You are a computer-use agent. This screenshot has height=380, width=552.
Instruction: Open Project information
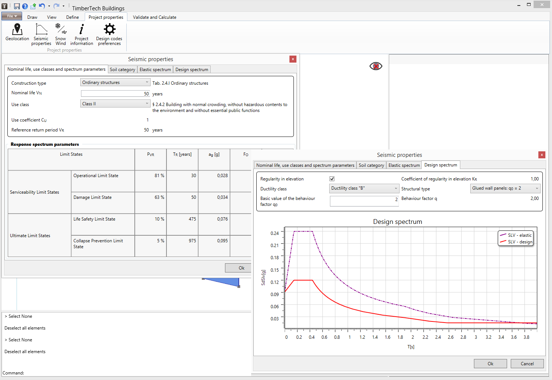point(82,35)
